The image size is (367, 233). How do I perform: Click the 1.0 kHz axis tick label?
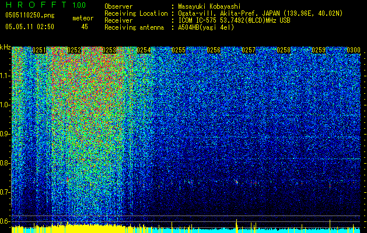(x=5, y=105)
